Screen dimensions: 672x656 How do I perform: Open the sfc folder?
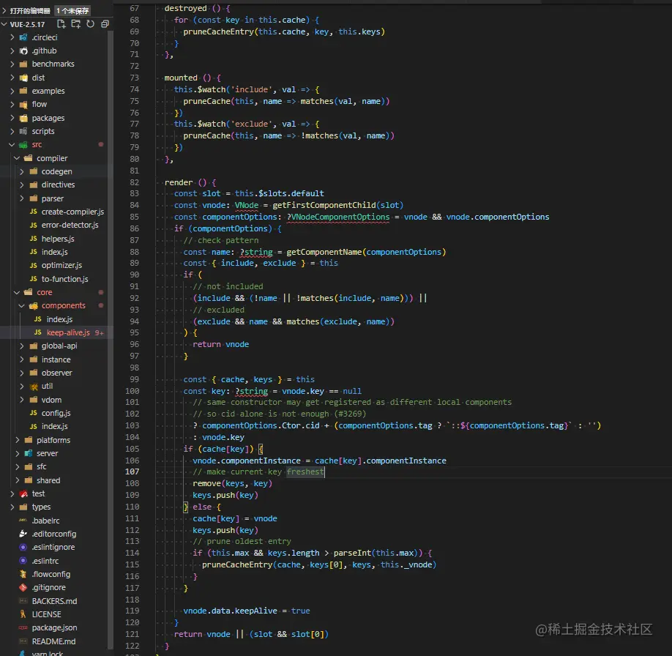click(x=41, y=467)
